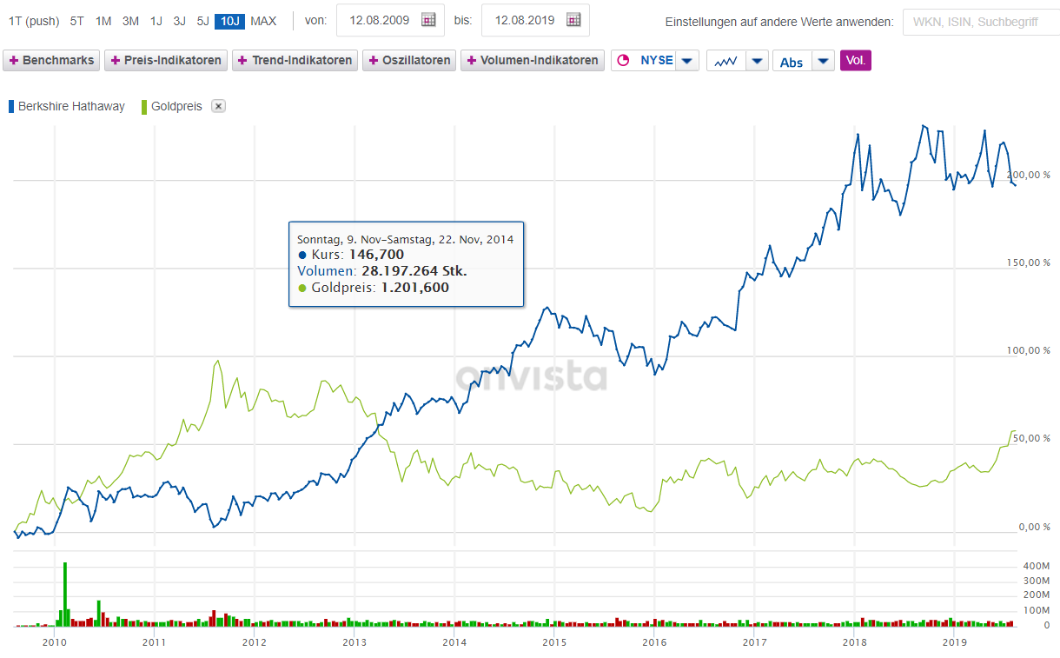Viewport: 1060px width, 658px height.
Task: Click the line chart type icon
Action: 725,61
